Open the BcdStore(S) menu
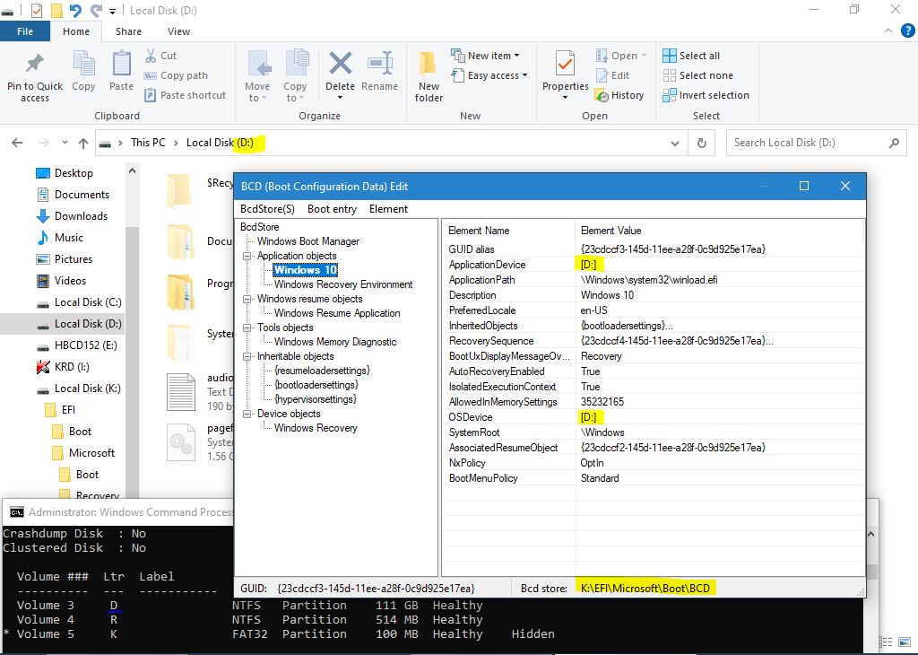Screen dimensions: 918x655 [267, 209]
